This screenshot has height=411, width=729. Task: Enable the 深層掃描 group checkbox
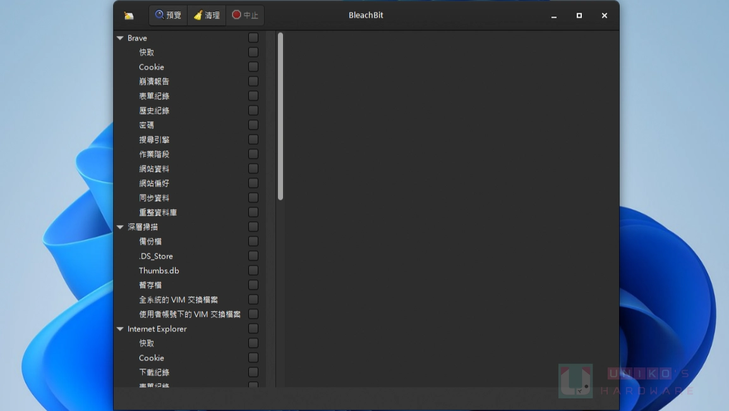(x=253, y=226)
